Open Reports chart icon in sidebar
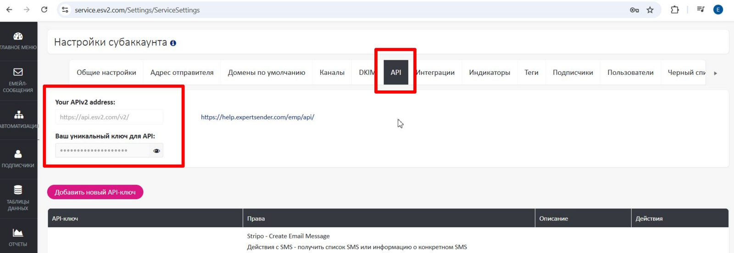Viewport: 734px width, 253px height. click(x=18, y=233)
